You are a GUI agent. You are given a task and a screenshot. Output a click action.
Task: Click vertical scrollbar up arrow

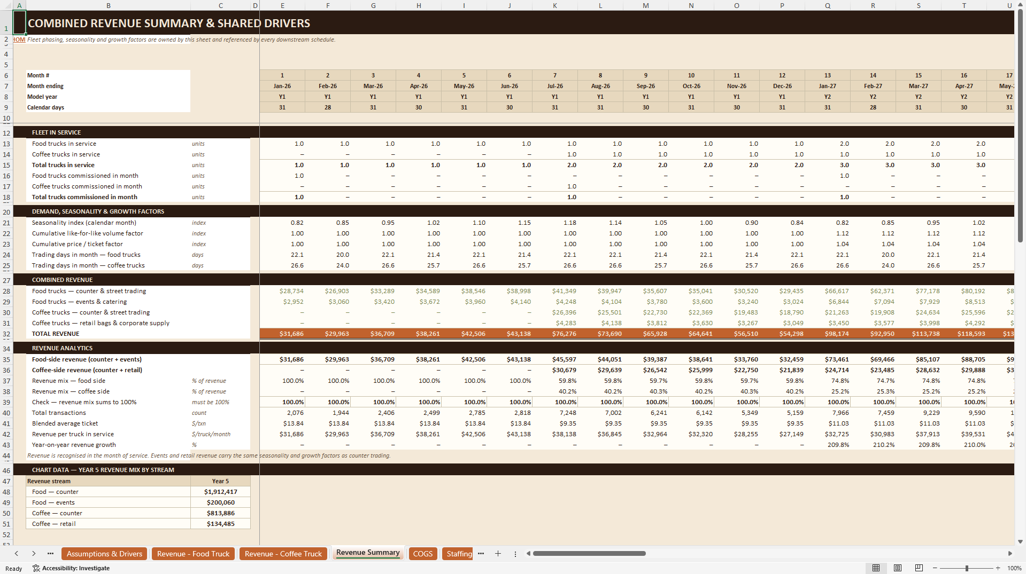point(1021,5)
